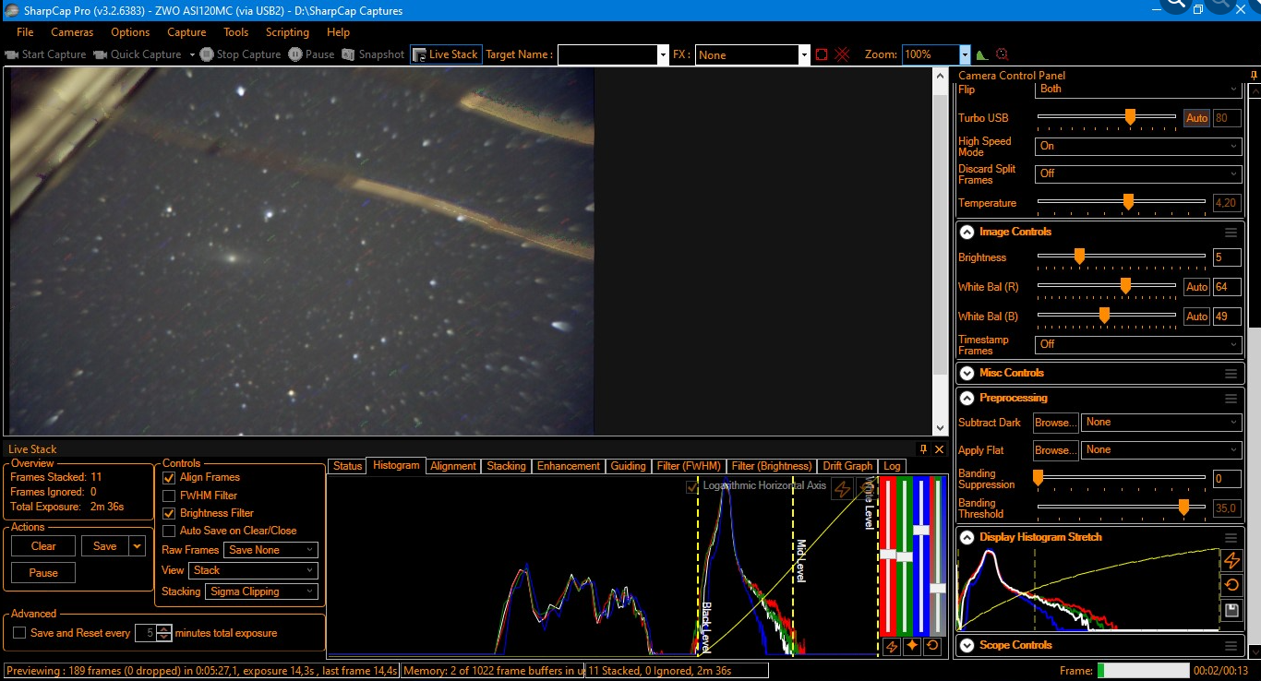The image size is (1261, 681).
Task: Open the View Stack dropdown
Action: pyautogui.click(x=253, y=570)
